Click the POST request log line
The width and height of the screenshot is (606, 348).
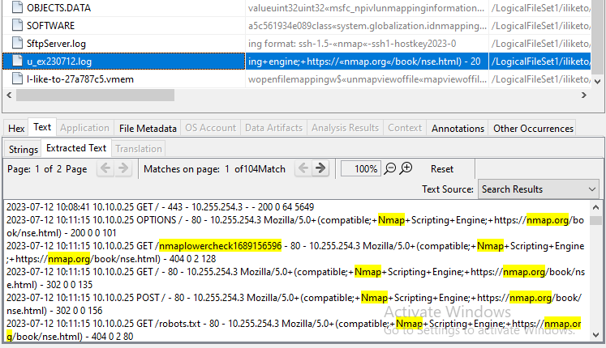point(294,304)
